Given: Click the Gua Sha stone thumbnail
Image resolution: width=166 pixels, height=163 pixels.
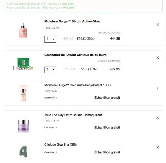Looking at the screenshot, I should pos(23,151).
